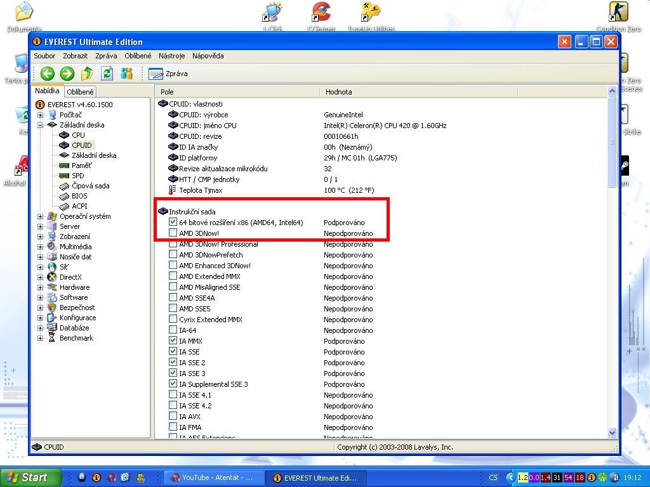Click the users icon in toolbar

[x=127, y=74]
